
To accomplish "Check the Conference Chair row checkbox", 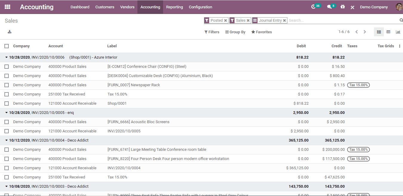I will 7,67.
